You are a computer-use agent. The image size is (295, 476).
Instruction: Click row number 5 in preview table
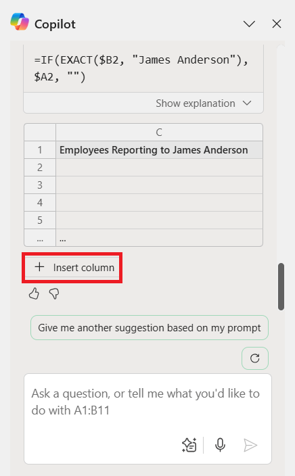40,220
